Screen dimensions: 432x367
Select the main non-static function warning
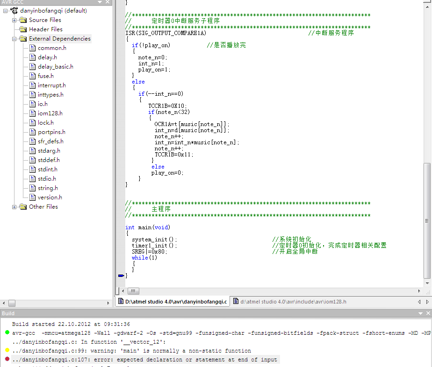[x=132, y=351]
